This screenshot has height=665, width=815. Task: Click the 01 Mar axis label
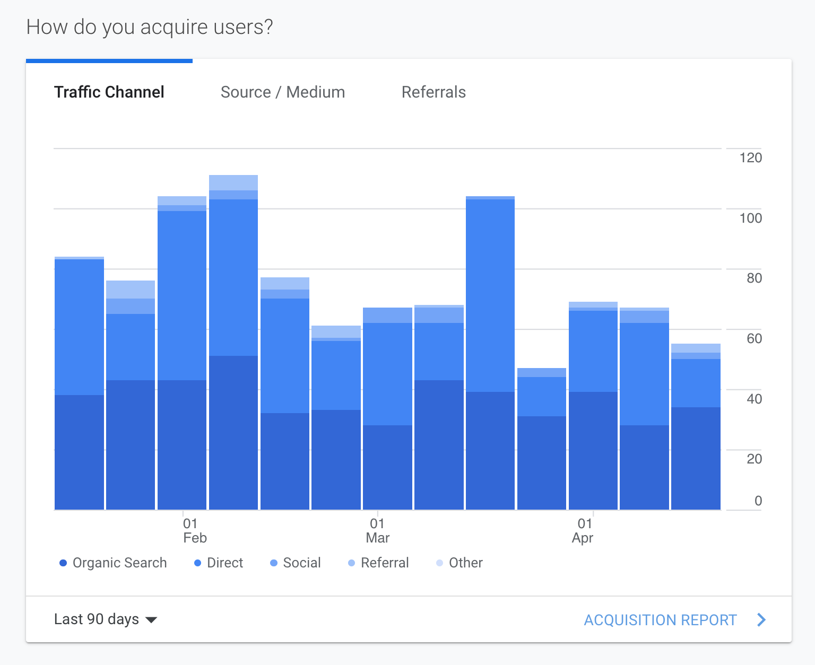click(x=377, y=531)
